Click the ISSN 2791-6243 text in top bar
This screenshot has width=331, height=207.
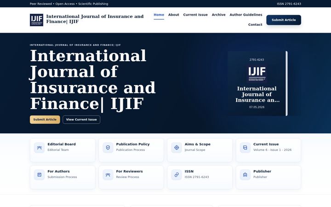click(289, 4)
